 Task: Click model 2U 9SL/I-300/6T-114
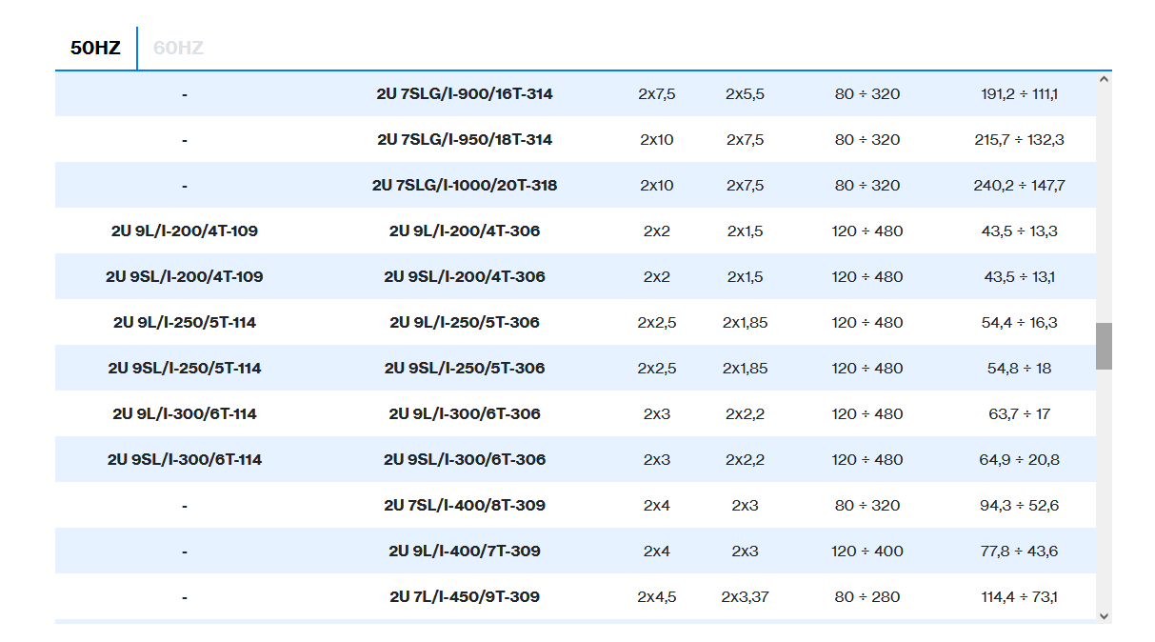184,460
